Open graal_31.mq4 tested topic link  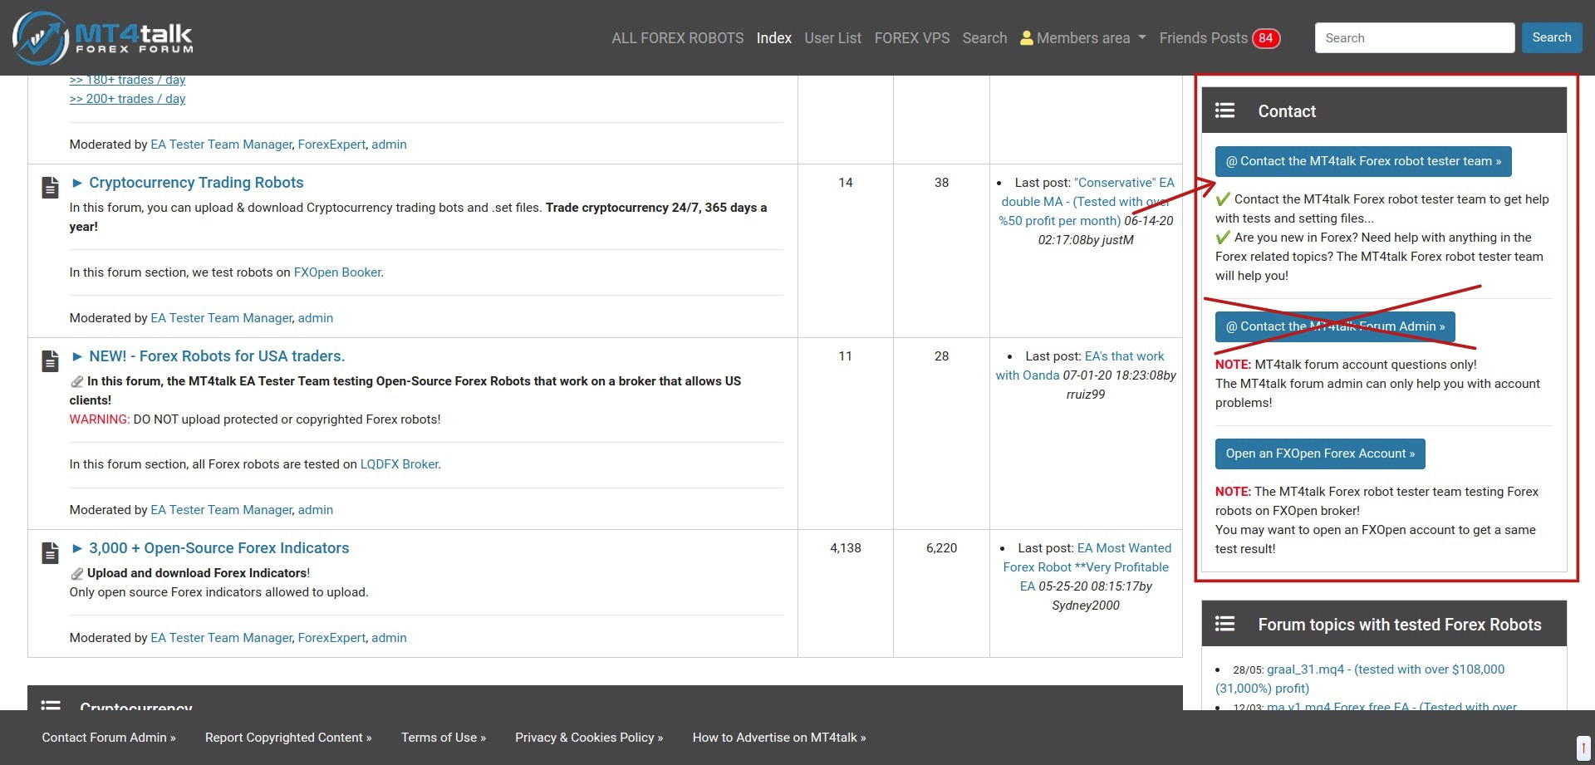(1360, 679)
